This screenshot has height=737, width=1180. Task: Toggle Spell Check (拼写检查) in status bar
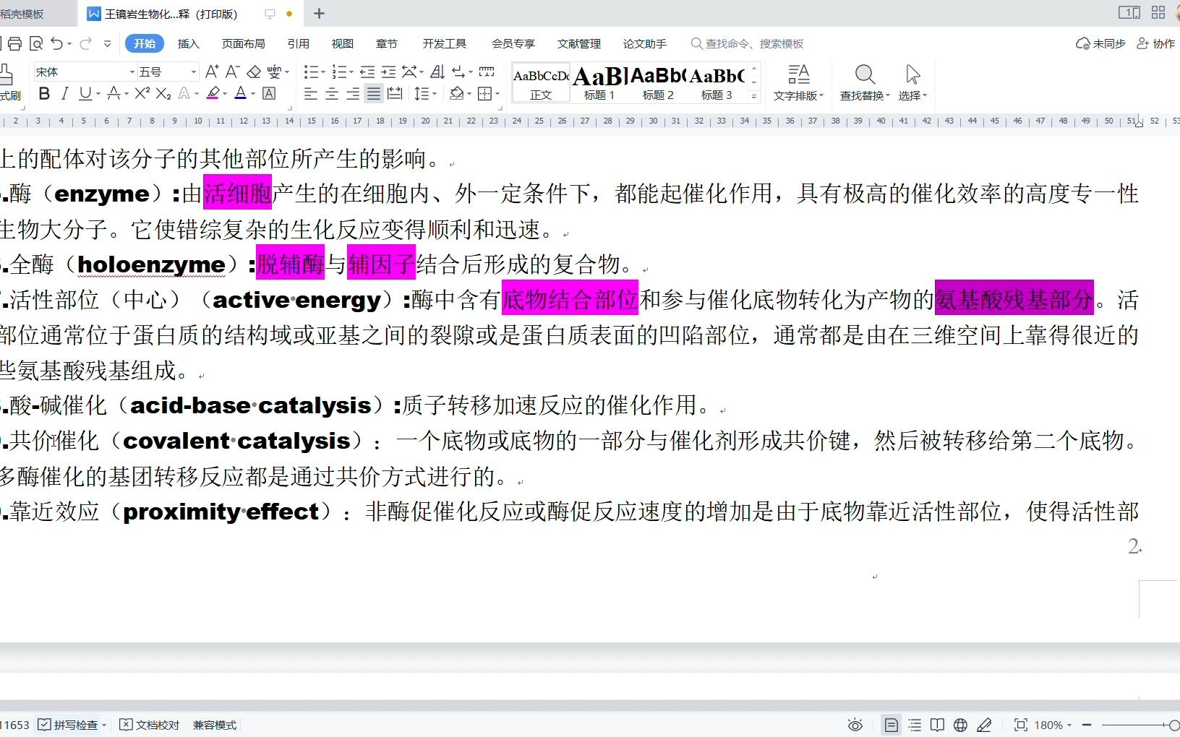tap(68, 725)
